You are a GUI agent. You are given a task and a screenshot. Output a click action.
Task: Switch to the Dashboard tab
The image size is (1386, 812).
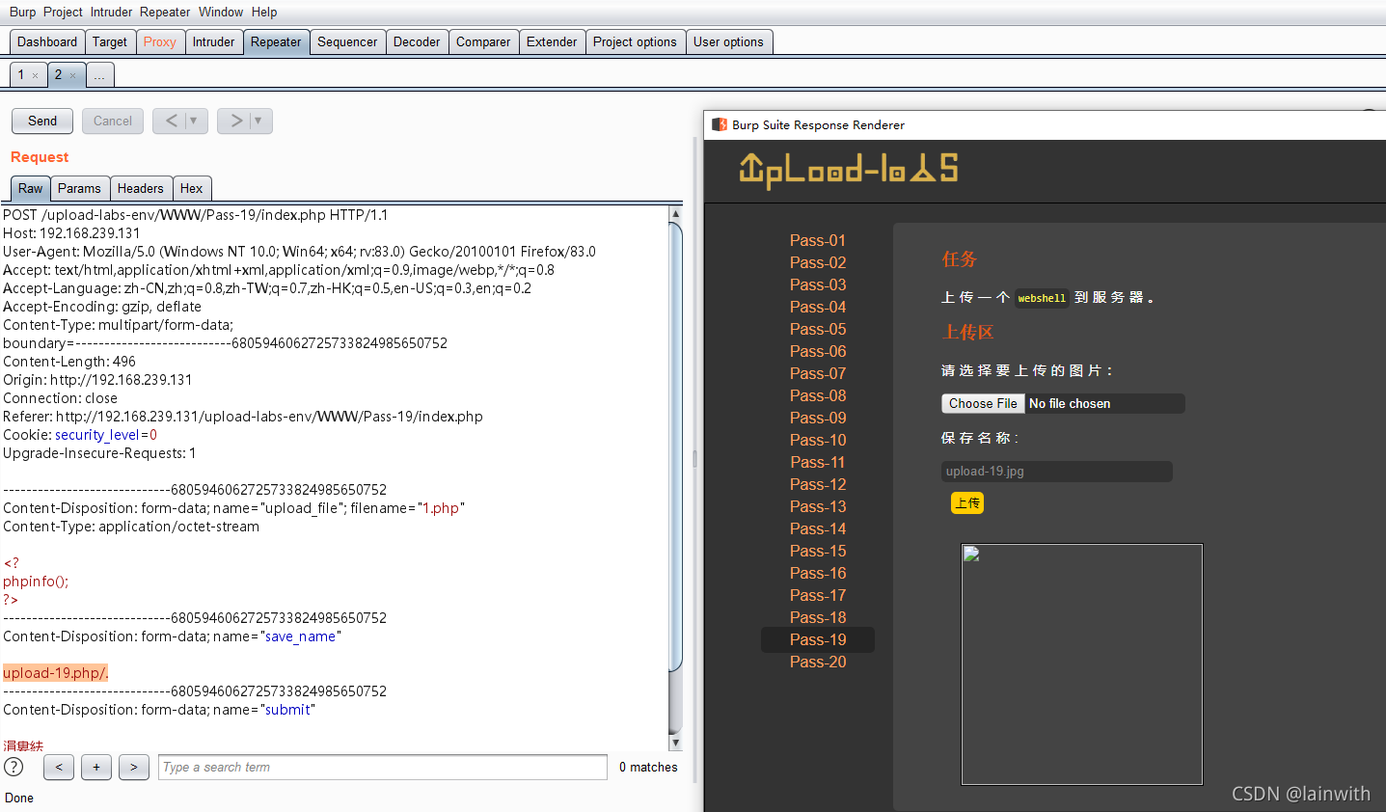click(x=47, y=41)
